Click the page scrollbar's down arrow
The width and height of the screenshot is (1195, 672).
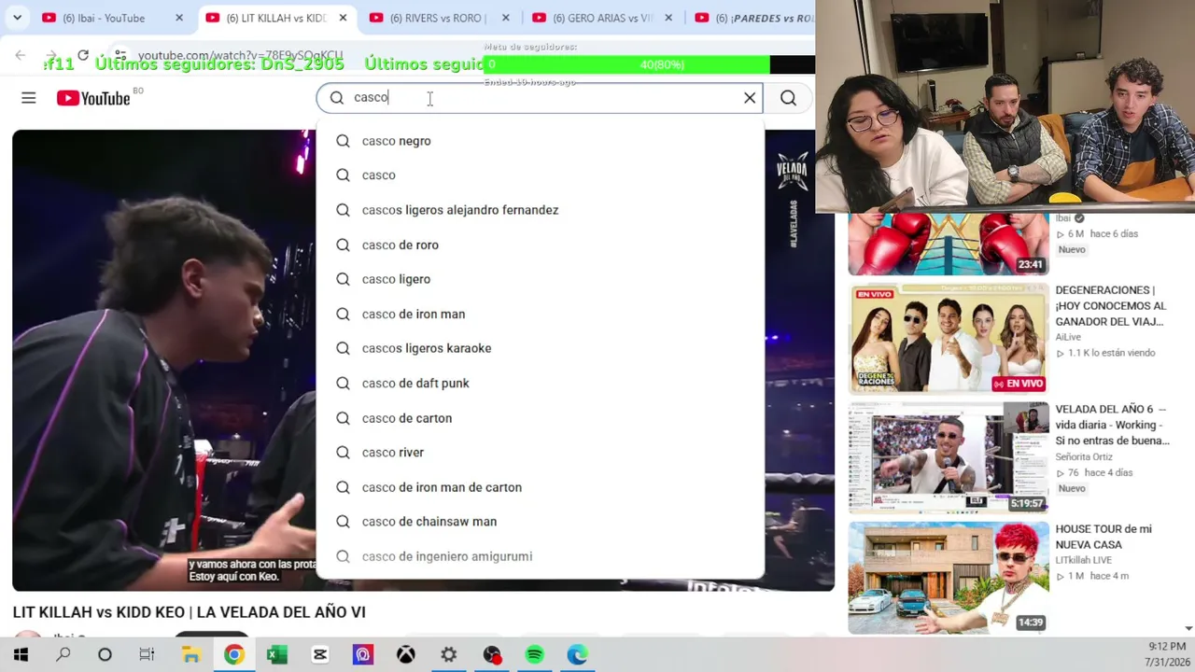[1188, 628]
